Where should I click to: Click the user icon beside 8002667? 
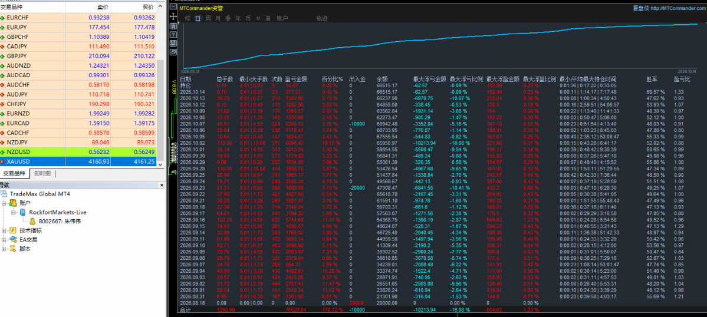(33, 221)
